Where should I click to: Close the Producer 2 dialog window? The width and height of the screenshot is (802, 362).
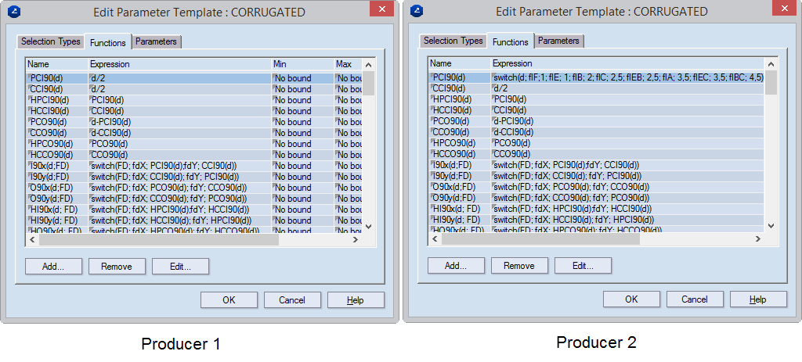pyautogui.click(x=783, y=9)
